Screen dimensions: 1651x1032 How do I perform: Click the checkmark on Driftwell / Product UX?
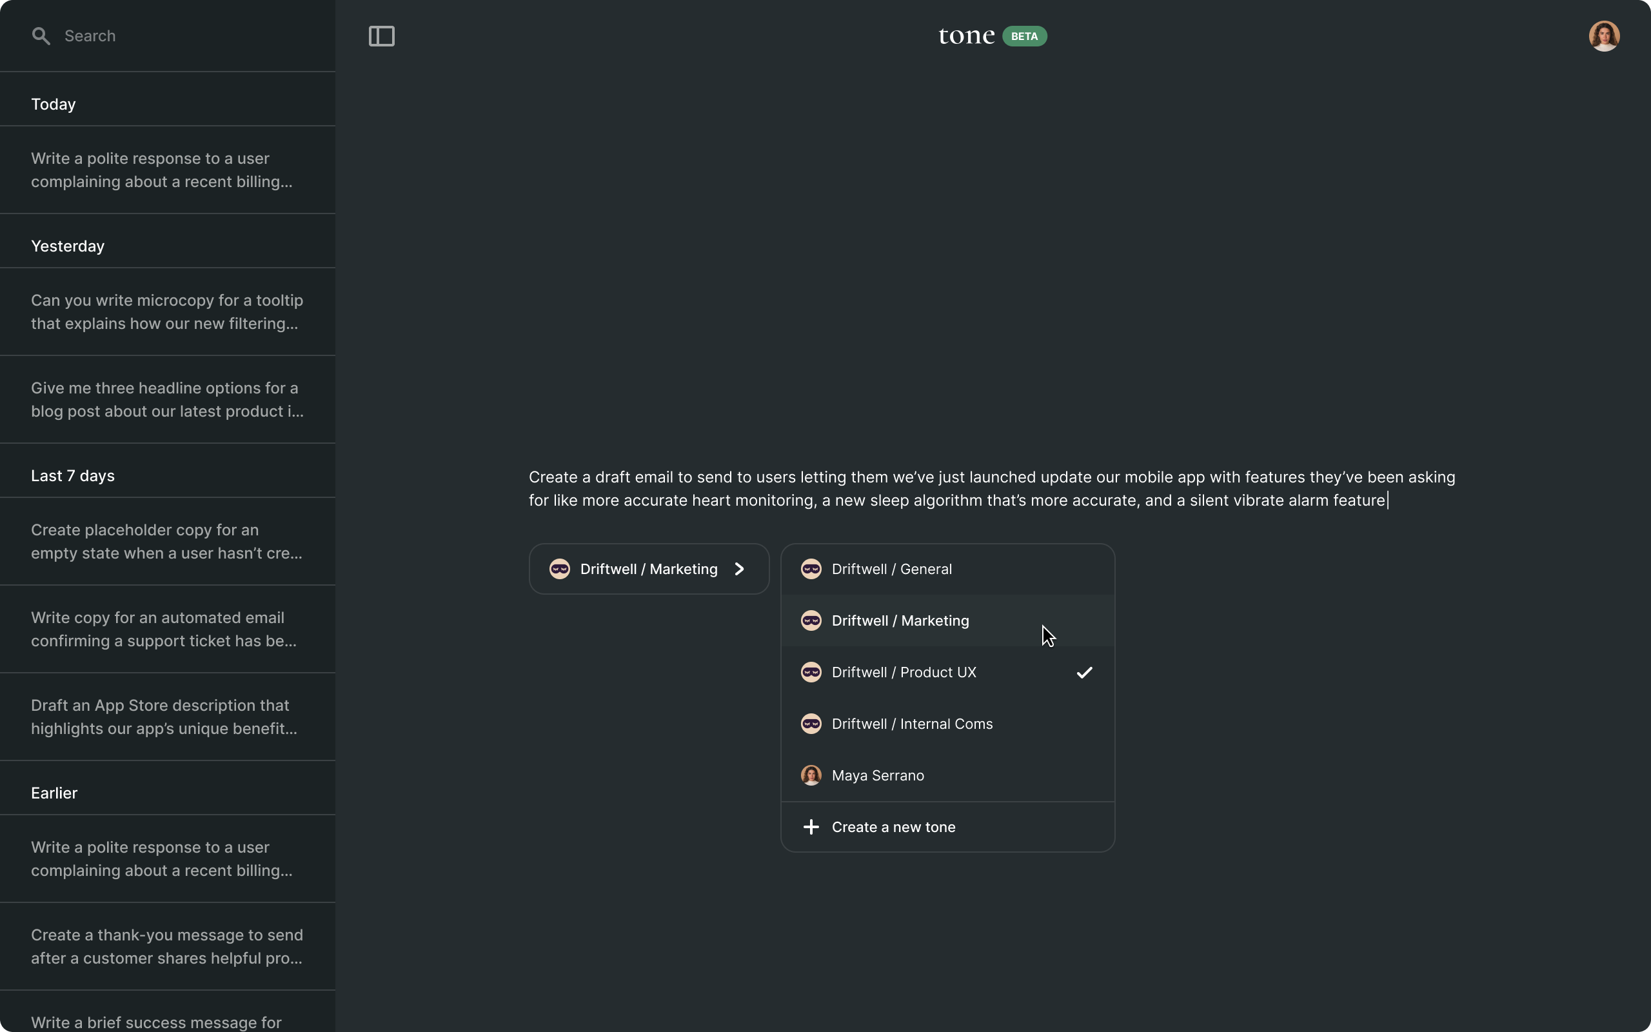point(1084,672)
